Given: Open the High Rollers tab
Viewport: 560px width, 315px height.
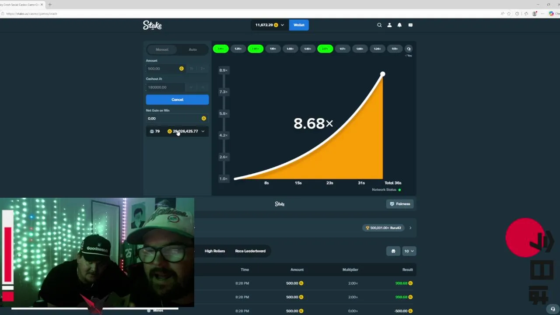Looking at the screenshot, I should [215, 251].
